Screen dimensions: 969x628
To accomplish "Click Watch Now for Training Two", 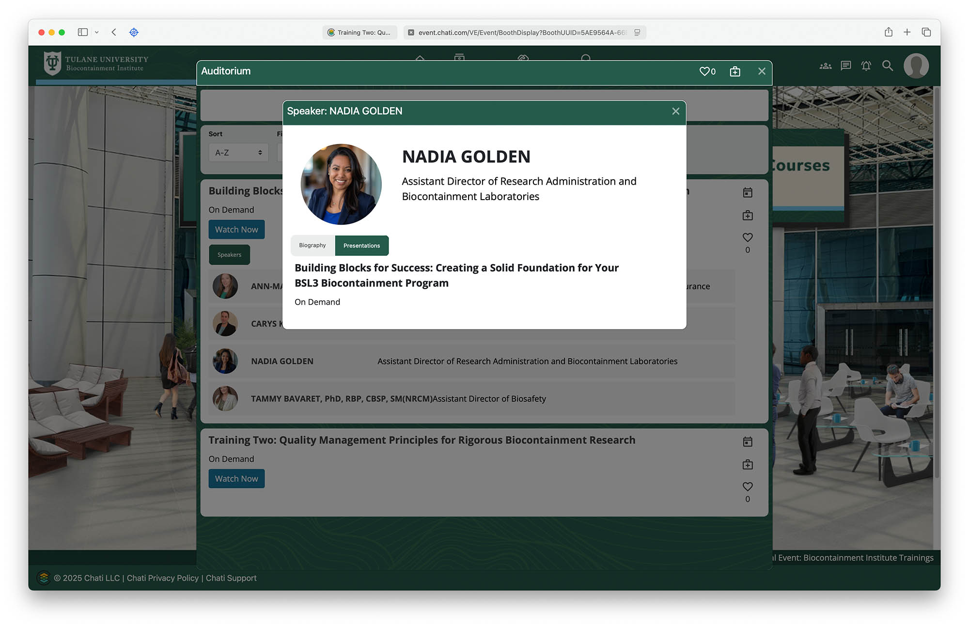I will (236, 479).
